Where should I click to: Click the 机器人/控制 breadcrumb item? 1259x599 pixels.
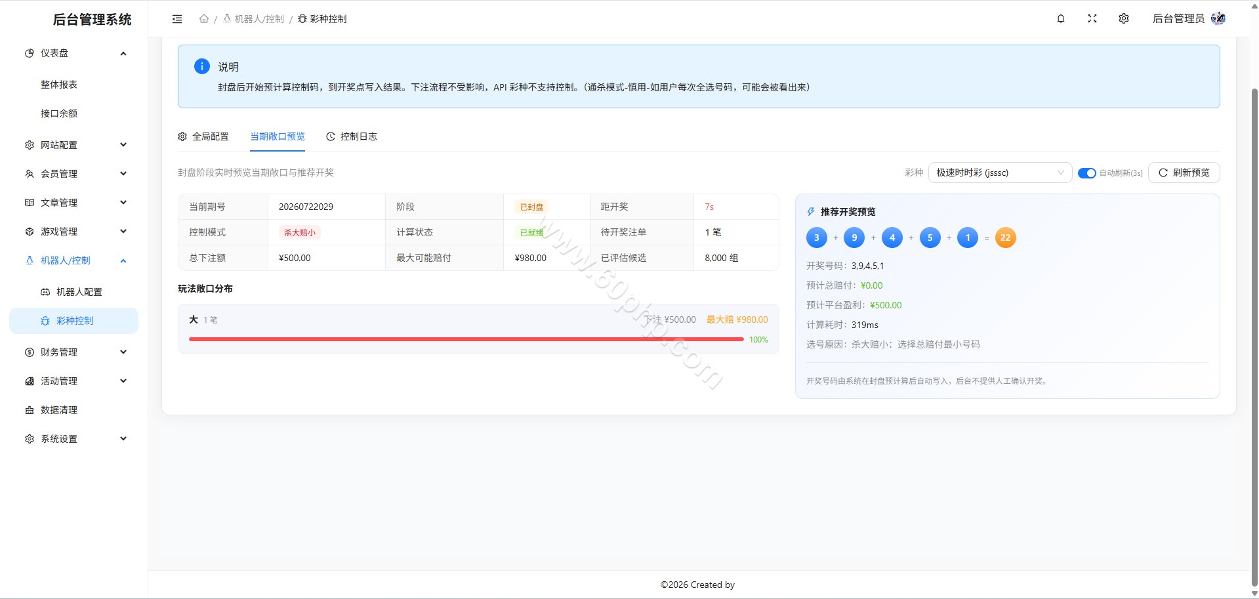pyautogui.click(x=254, y=19)
